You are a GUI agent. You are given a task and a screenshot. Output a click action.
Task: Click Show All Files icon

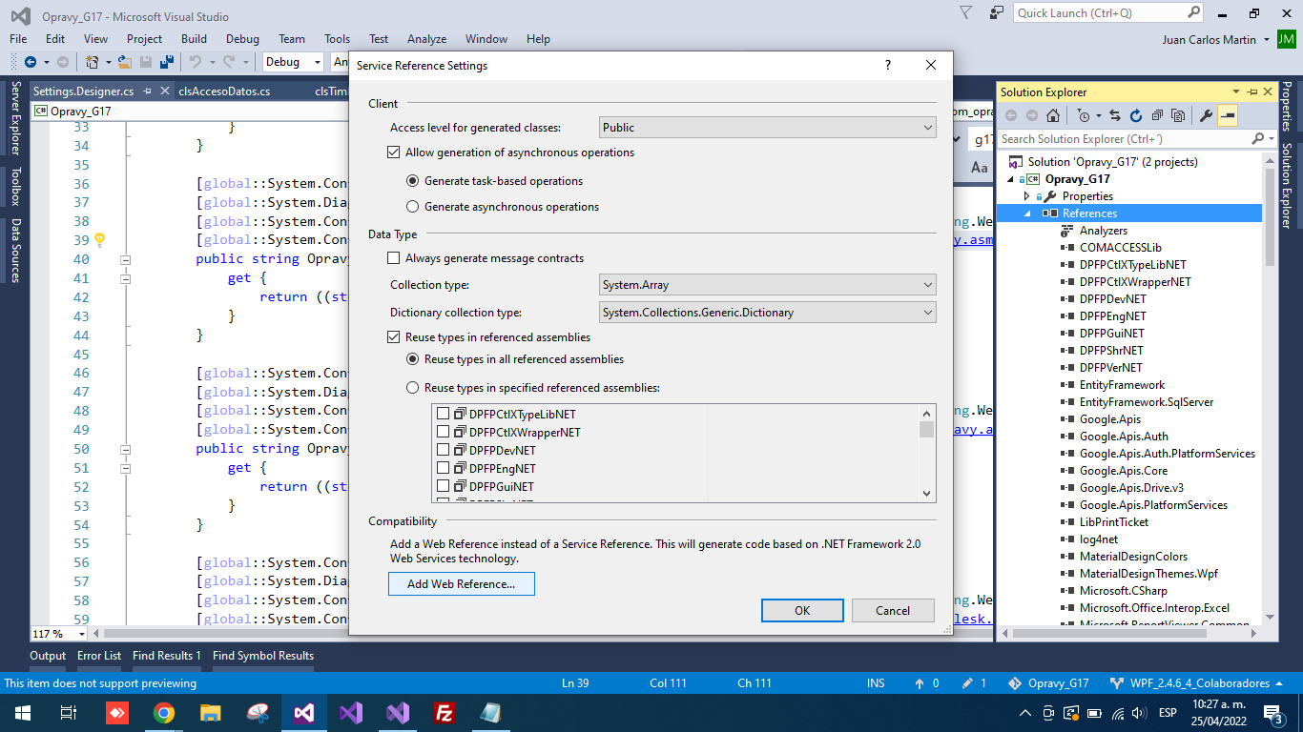point(1178,115)
